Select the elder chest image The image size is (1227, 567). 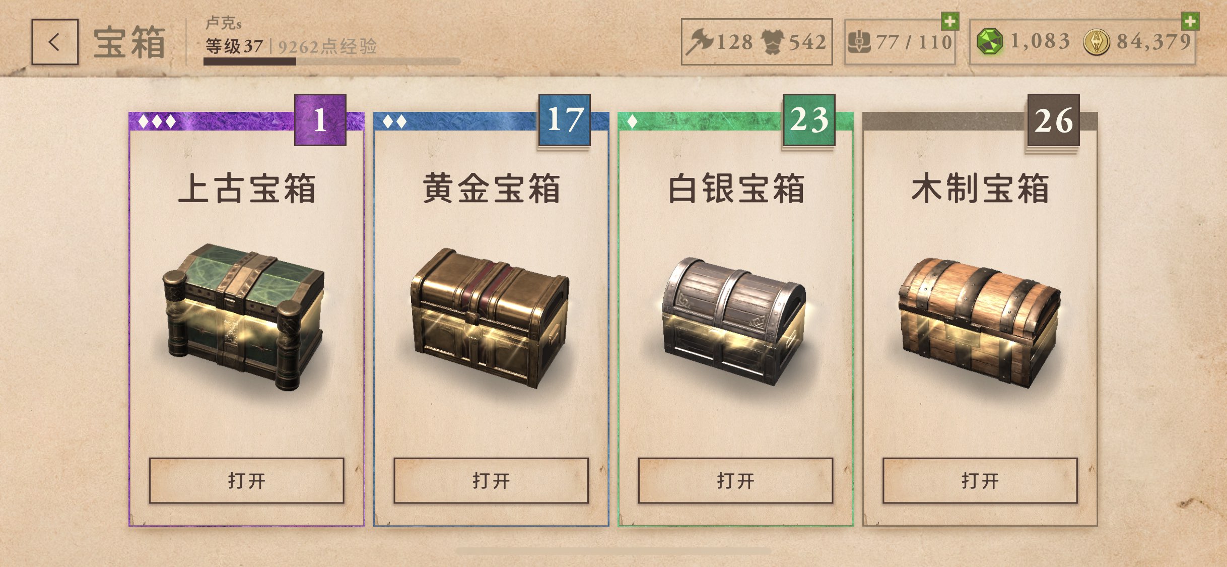pyautogui.click(x=245, y=317)
